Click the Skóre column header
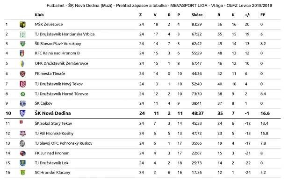Viewport: 288px width, 181px height. point(197,15)
